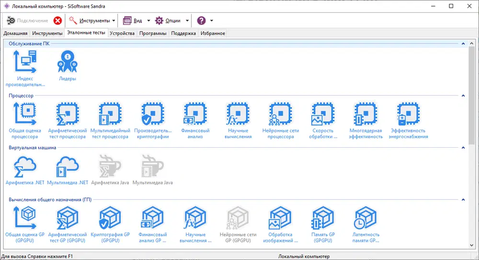Click Для вызова Справки status text
Viewport: 479px width, 260px height.
pyautogui.click(x=37, y=256)
